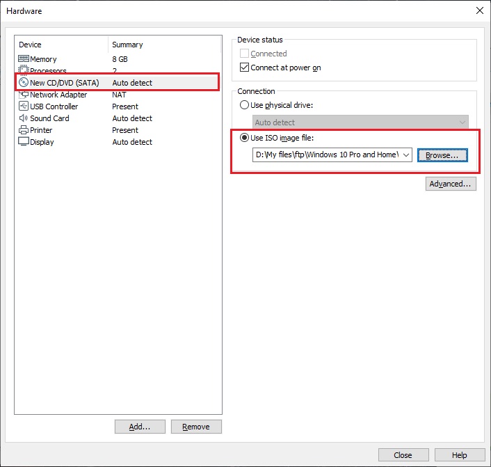491x467 pixels.
Task: Click the Display monitor icon
Action: pos(24,142)
